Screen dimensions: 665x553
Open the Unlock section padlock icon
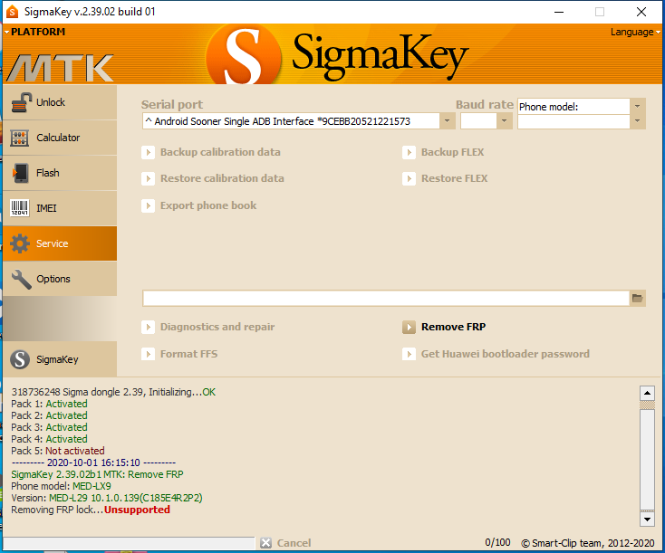point(21,102)
